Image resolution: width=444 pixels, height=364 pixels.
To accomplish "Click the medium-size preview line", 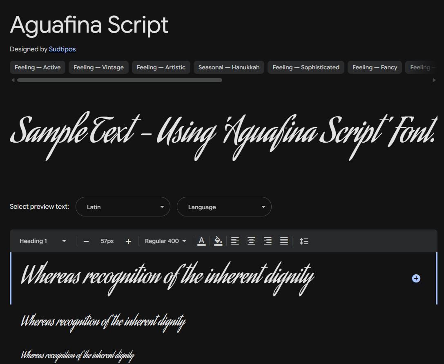I will point(103,322).
